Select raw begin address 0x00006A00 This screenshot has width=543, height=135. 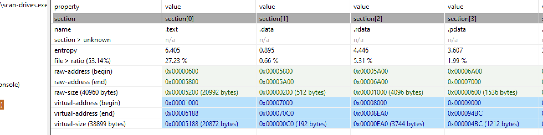pyautogui.click(x=465, y=71)
